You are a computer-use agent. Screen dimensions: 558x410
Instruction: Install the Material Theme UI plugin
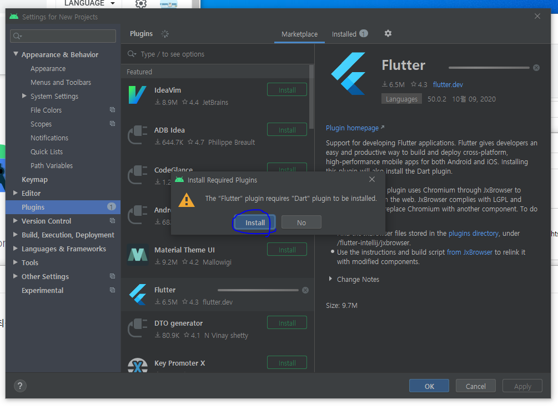click(x=287, y=250)
